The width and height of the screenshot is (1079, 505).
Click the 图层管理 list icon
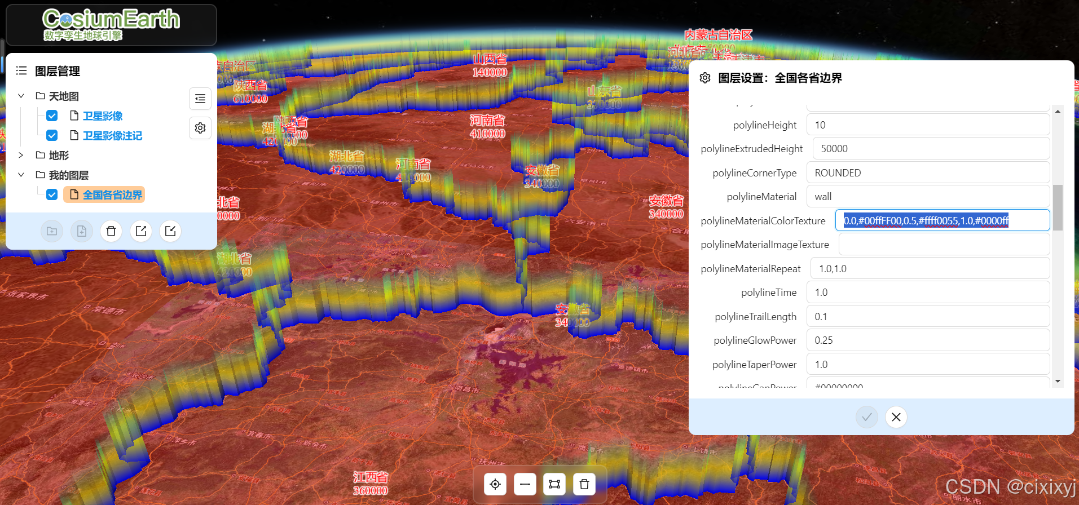point(21,70)
